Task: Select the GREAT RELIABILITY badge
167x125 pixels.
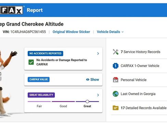Action: pos(41,95)
